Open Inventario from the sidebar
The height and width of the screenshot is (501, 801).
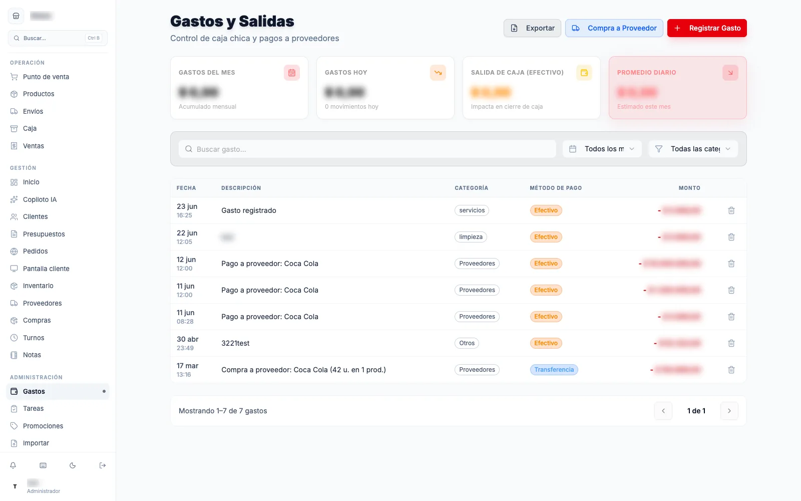coord(58,286)
